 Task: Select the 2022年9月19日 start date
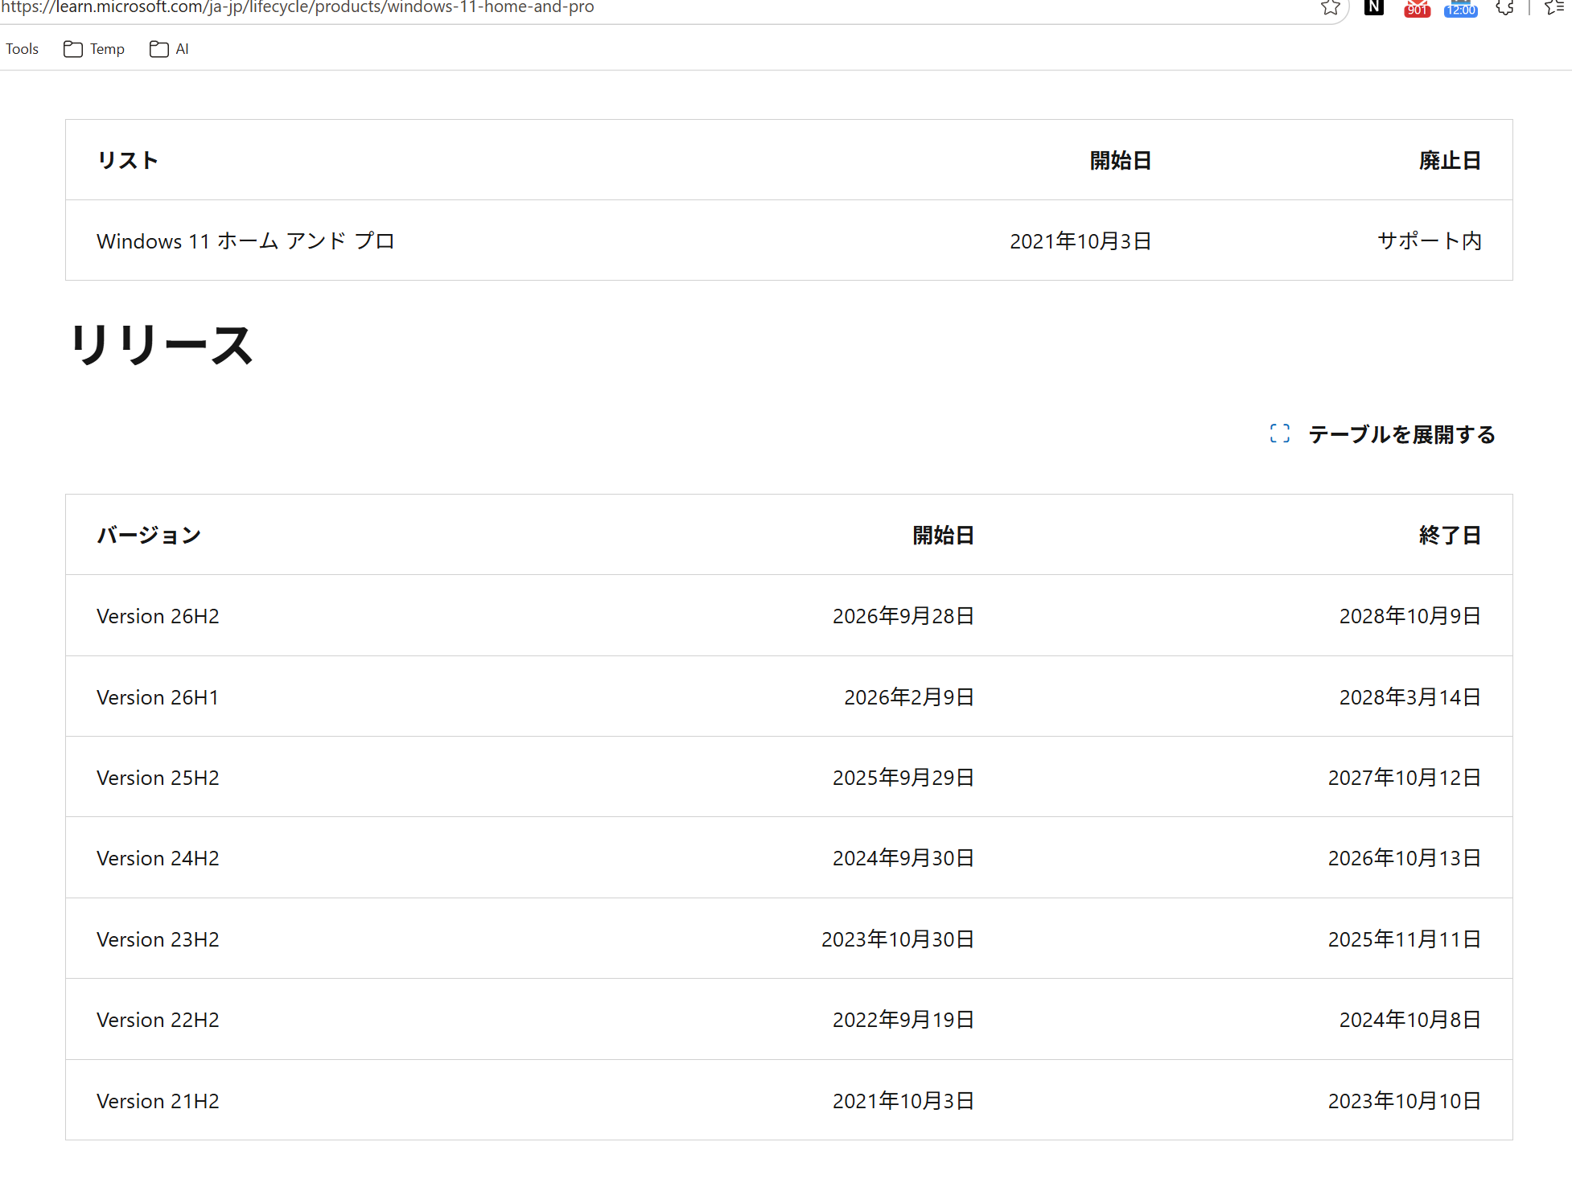[x=903, y=1020]
